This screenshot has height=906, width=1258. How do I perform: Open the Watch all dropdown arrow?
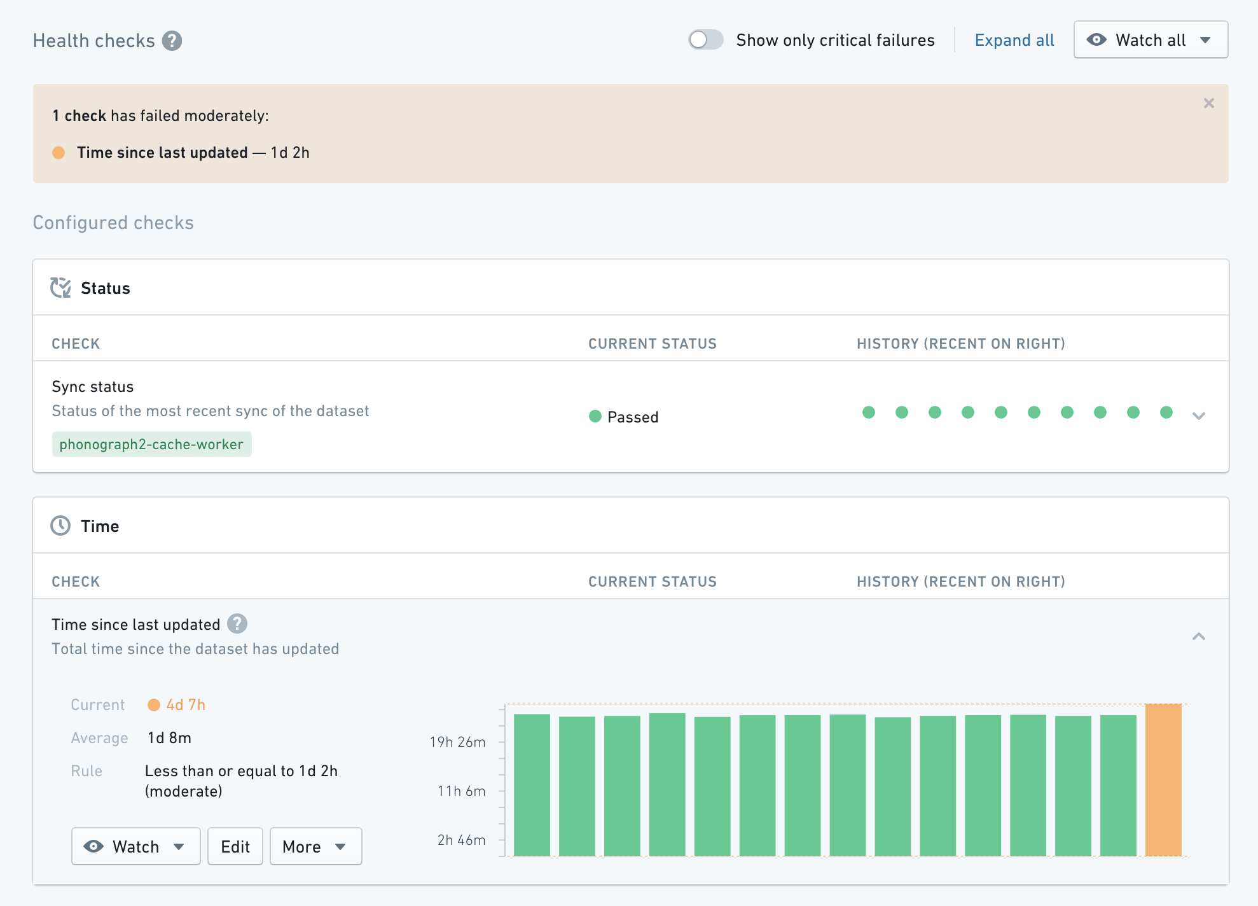coord(1205,40)
